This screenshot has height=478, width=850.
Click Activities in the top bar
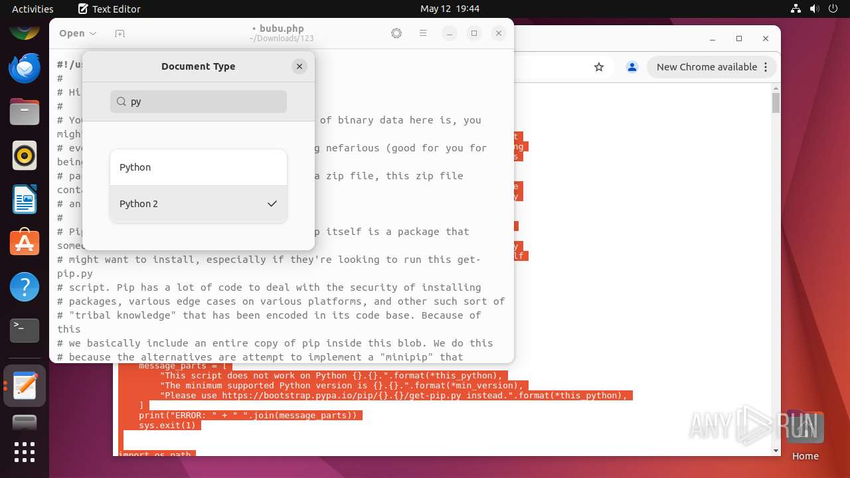pyautogui.click(x=33, y=9)
